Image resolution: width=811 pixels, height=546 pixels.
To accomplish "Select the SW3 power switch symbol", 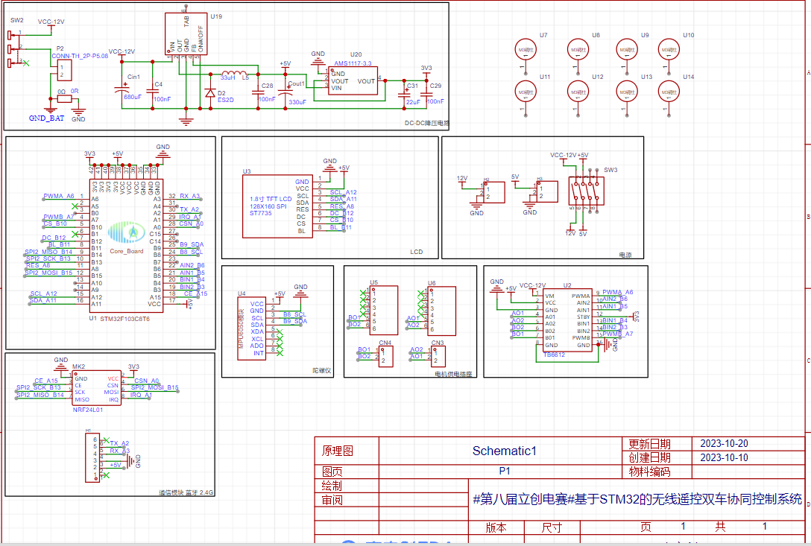I will coord(586,191).
